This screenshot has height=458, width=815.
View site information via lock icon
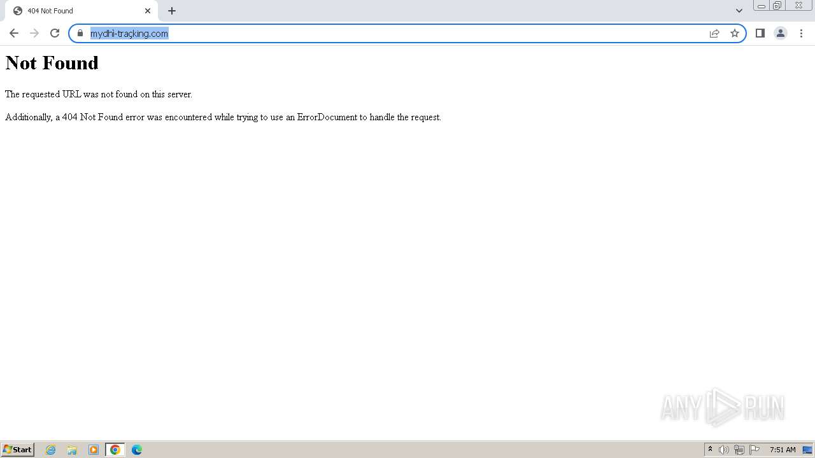click(80, 33)
